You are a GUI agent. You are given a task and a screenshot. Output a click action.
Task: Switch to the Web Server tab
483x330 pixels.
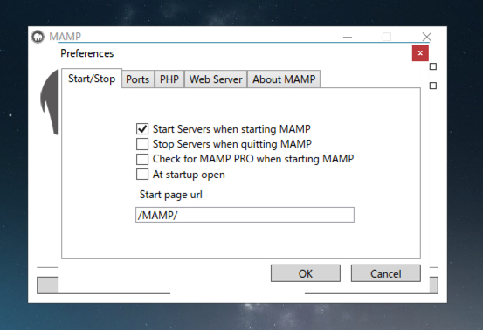[x=216, y=79]
